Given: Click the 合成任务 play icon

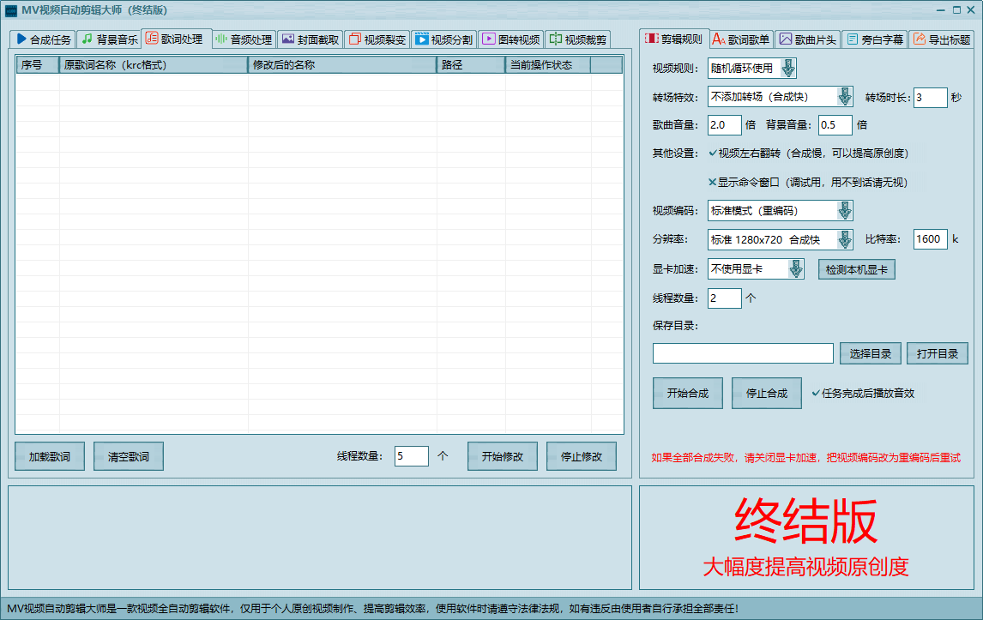Looking at the screenshot, I should 21,39.
